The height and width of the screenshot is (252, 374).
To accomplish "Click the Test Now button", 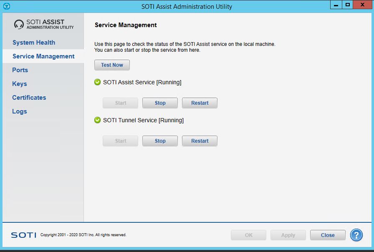I will point(112,65).
